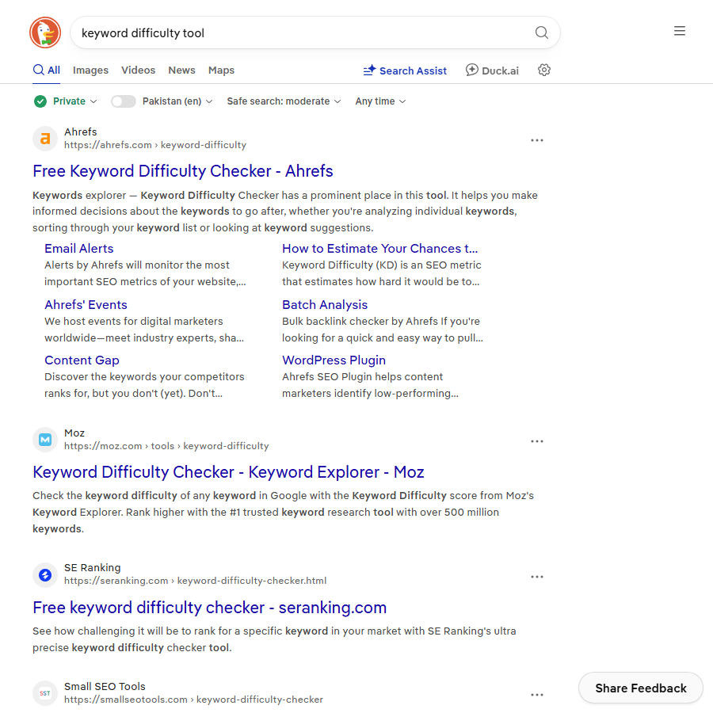Open the Batch Analysis sitelink
This screenshot has height=713, width=713.
pyautogui.click(x=325, y=305)
